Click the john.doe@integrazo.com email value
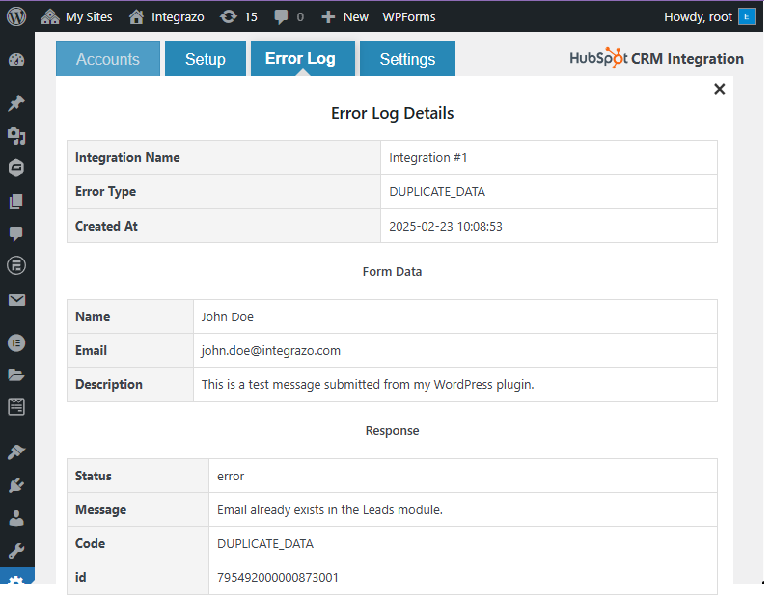771x601 pixels. (x=270, y=350)
